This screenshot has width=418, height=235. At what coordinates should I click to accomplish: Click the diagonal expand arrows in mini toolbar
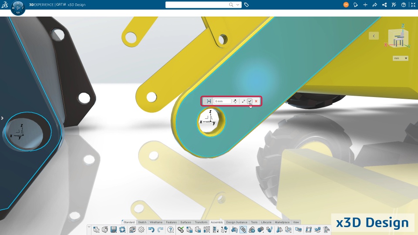pos(243,101)
